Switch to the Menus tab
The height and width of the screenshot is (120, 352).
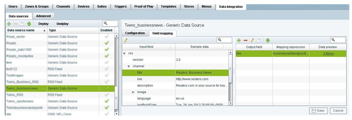[x=207, y=7]
